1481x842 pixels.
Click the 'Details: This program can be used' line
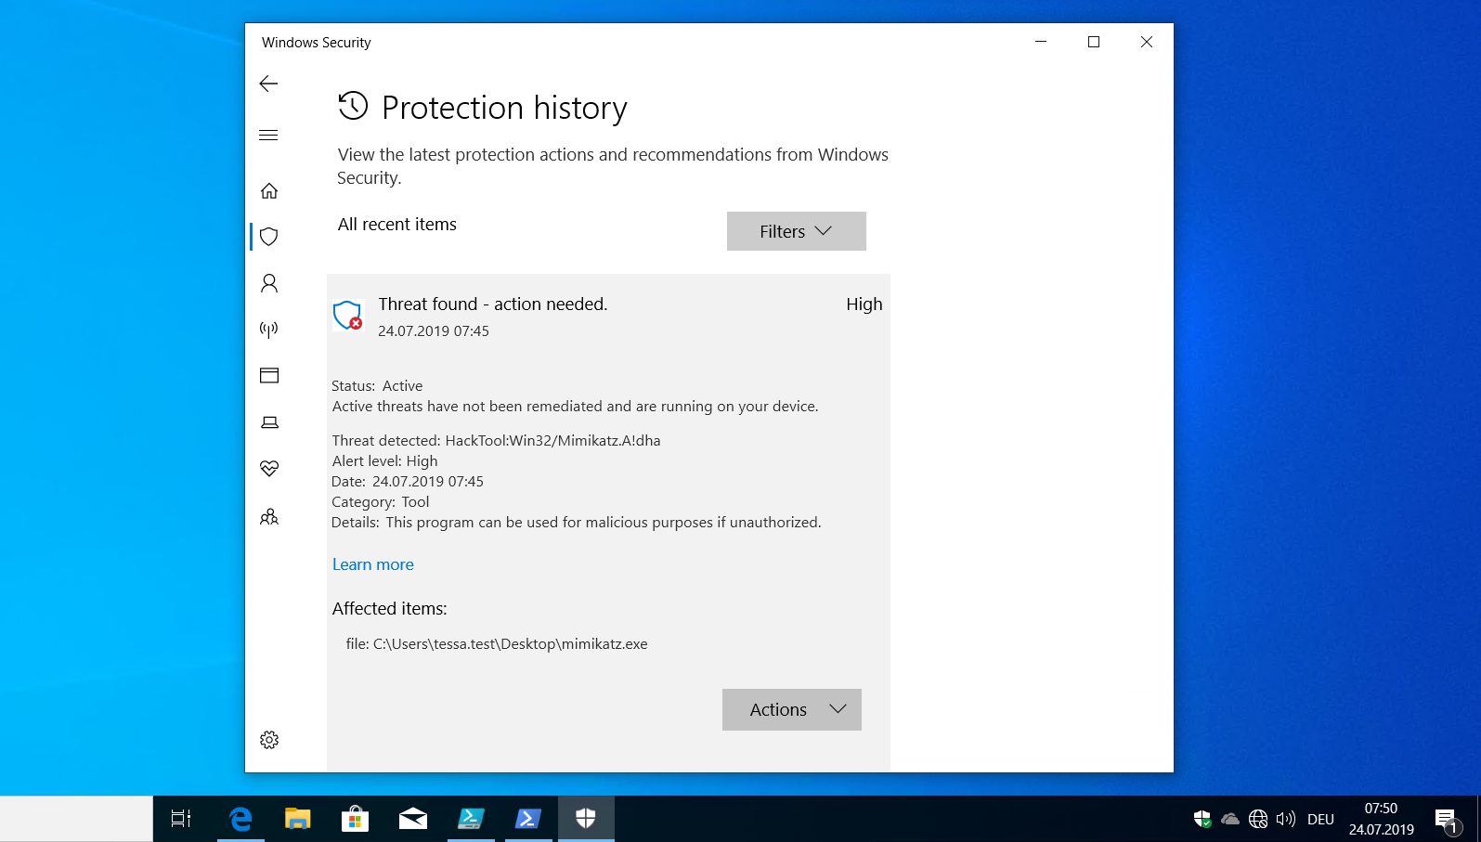pyautogui.click(x=577, y=523)
